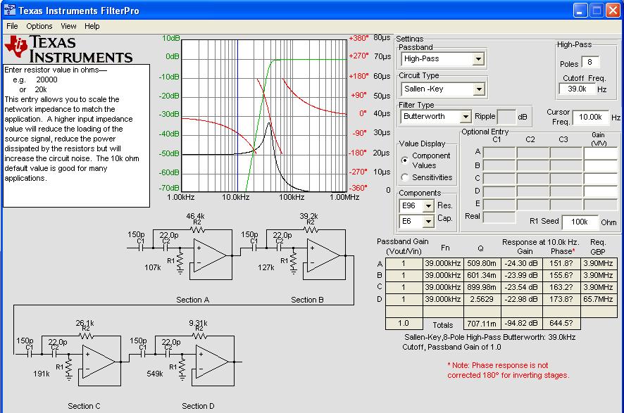
Task: Expand the Circuit Type dropdown showing Sallen-Key
Action: pyautogui.click(x=479, y=89)
